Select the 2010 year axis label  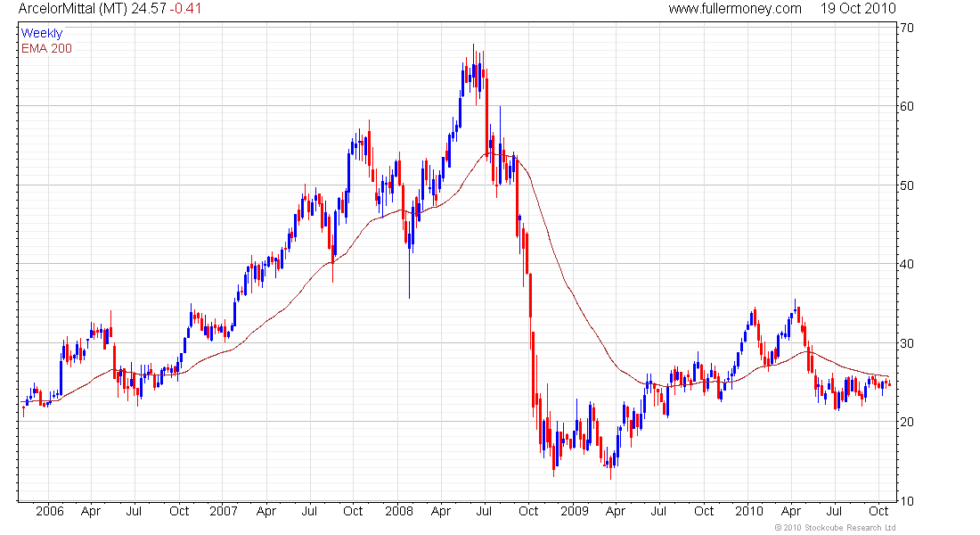click(x=748, y=511)
